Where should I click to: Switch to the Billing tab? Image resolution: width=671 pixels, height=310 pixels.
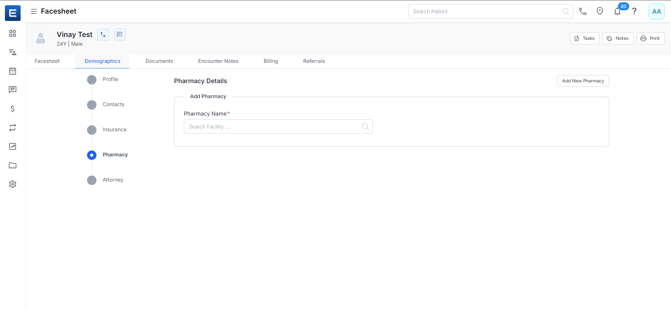pyautogui.click(x=270, y=61)
